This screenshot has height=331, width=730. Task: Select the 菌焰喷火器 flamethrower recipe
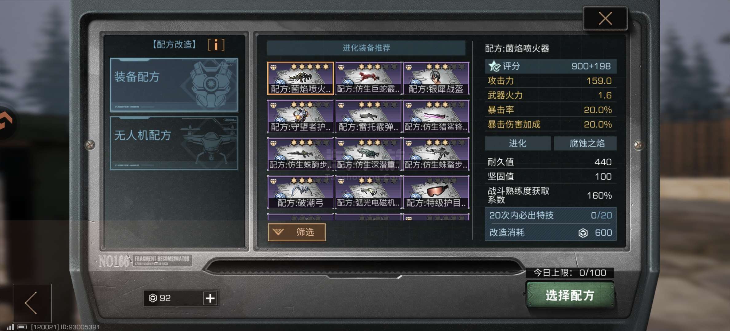pyautogui.click(x=300, y=78)
